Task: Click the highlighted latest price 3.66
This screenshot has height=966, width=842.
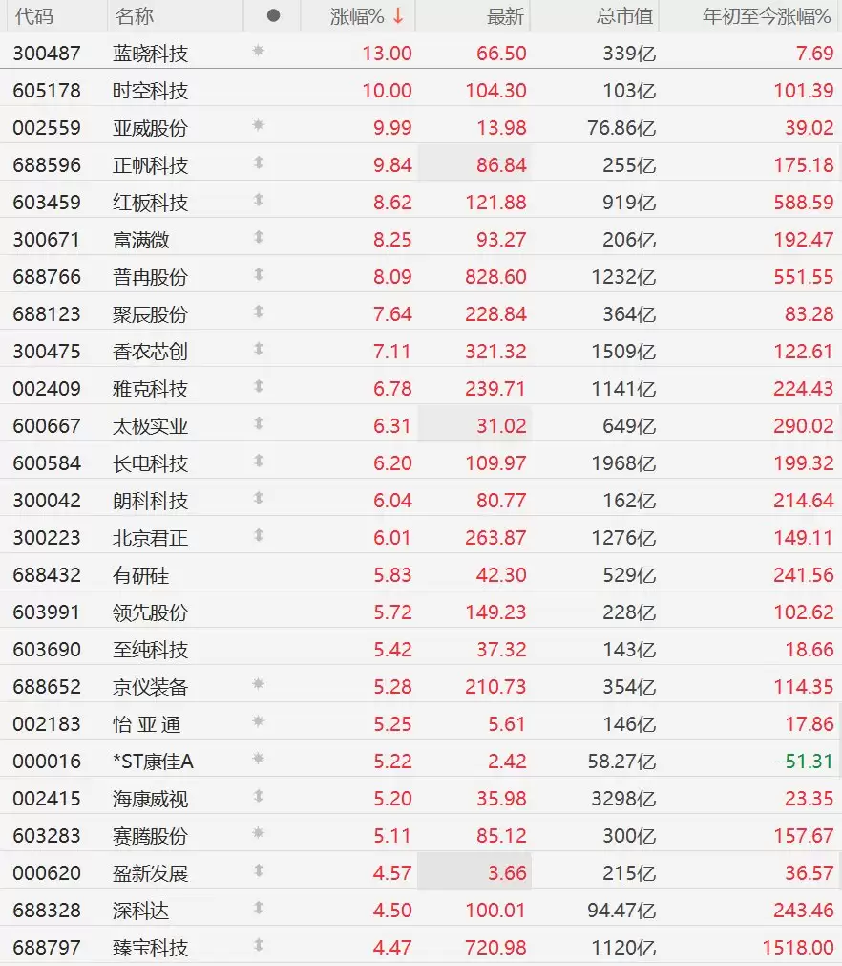Action: coord(507,873)
